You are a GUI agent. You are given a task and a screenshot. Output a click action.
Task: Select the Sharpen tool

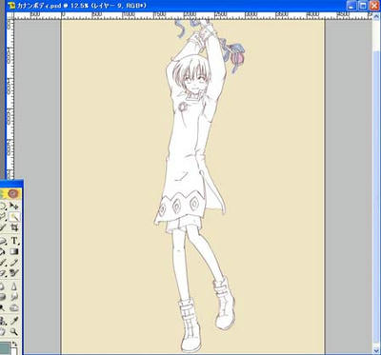14,286
